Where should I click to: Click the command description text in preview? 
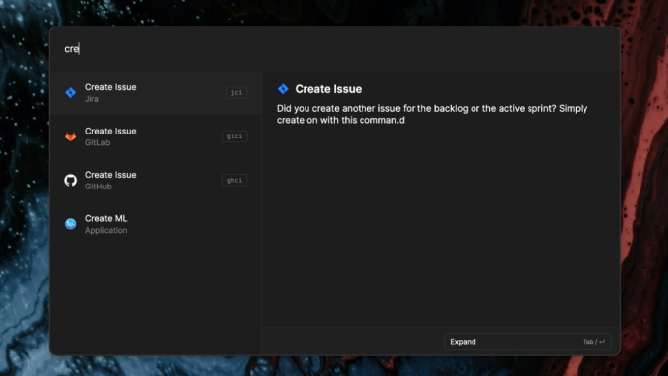pos(432,114)
